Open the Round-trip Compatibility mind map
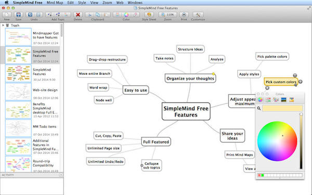The height and width of the screenshot is (195, 312). coord(32,164)
